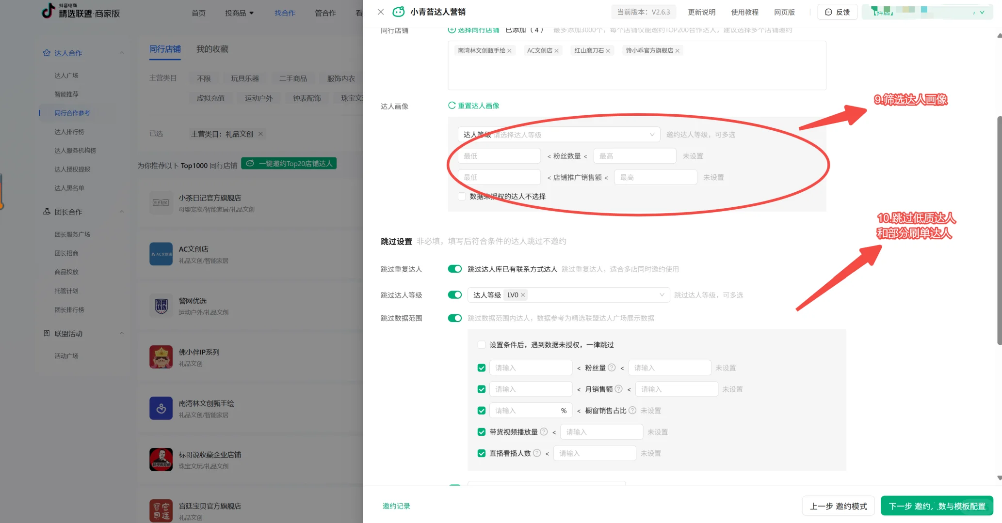Click the 小青苔 mascot icon in the dialog header
1002x523 pixels.
[398, 12]
